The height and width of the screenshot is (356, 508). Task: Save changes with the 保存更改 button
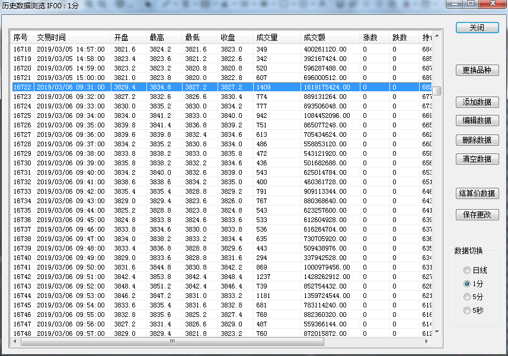coord(477,215)
